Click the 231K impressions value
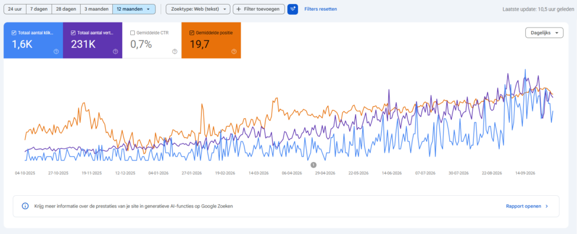The height and width of the screenshot is (234, 577). coord(83,44)
